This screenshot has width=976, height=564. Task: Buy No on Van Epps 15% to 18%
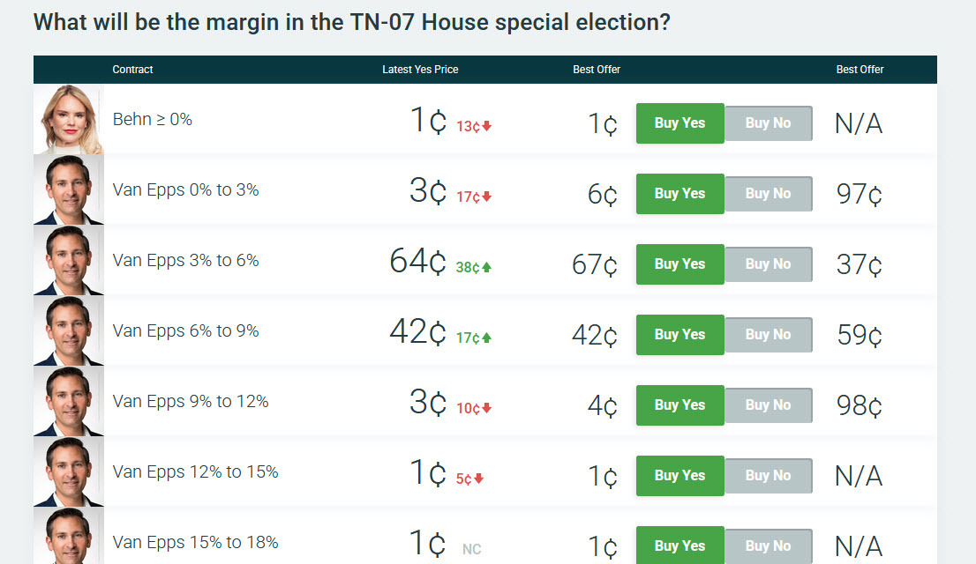768,545
